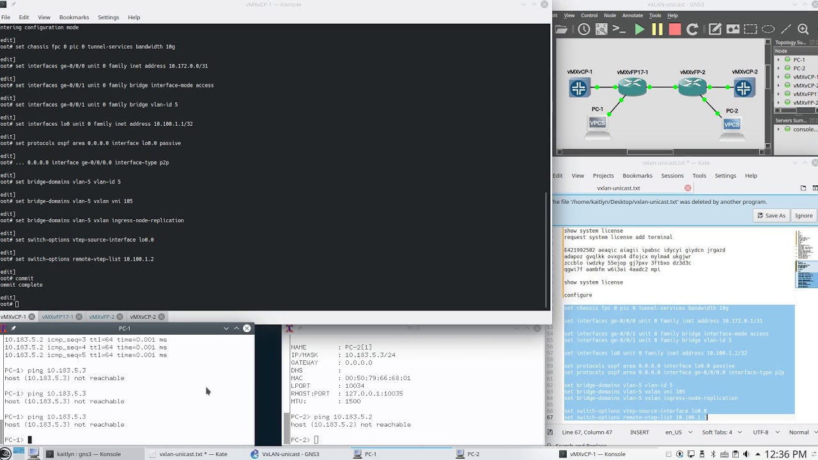The image size is (818, 460).
Task: Click GNS3 canvas vertical scrollbar
Action: point(768,77)
